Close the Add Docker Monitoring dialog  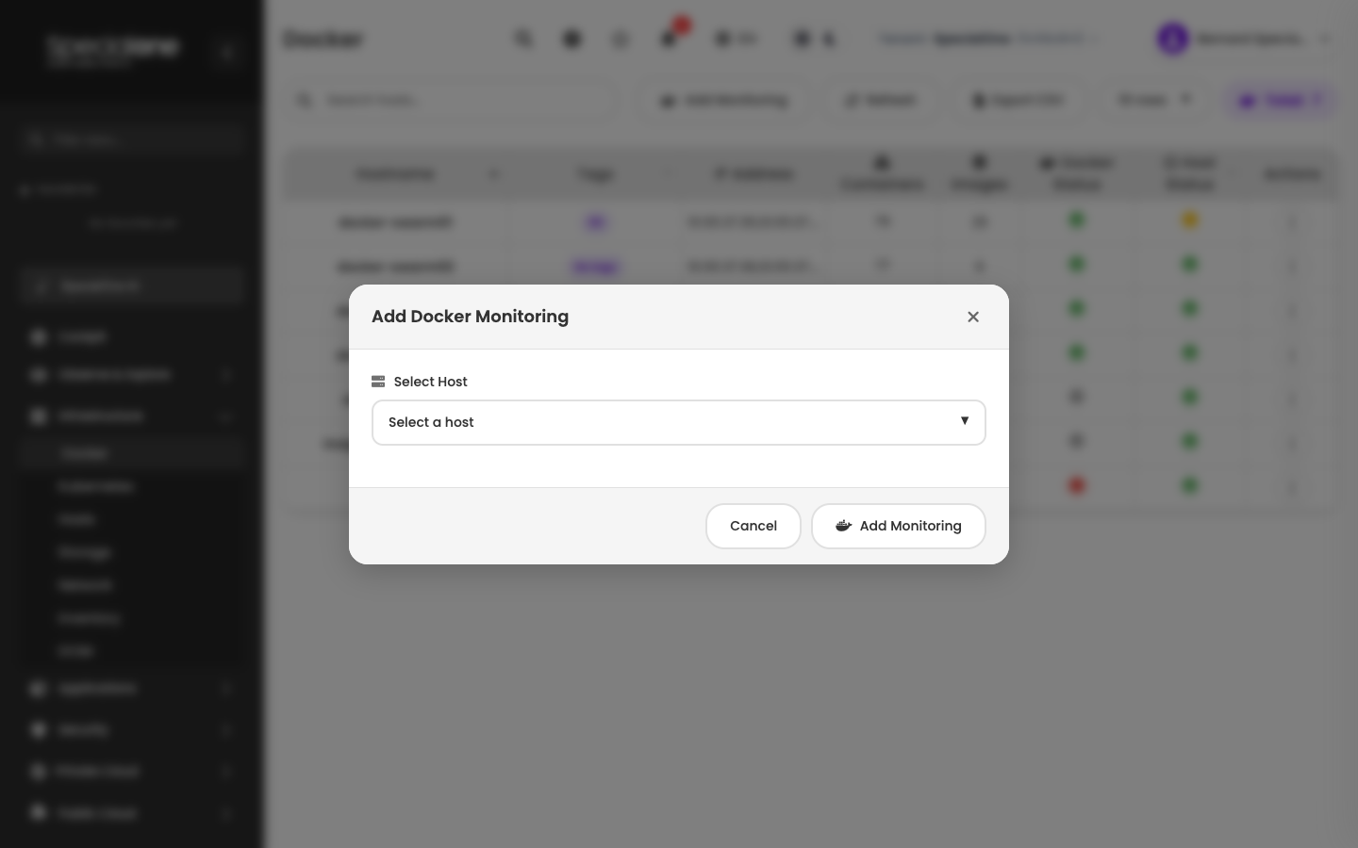click(x=973, y=317)
